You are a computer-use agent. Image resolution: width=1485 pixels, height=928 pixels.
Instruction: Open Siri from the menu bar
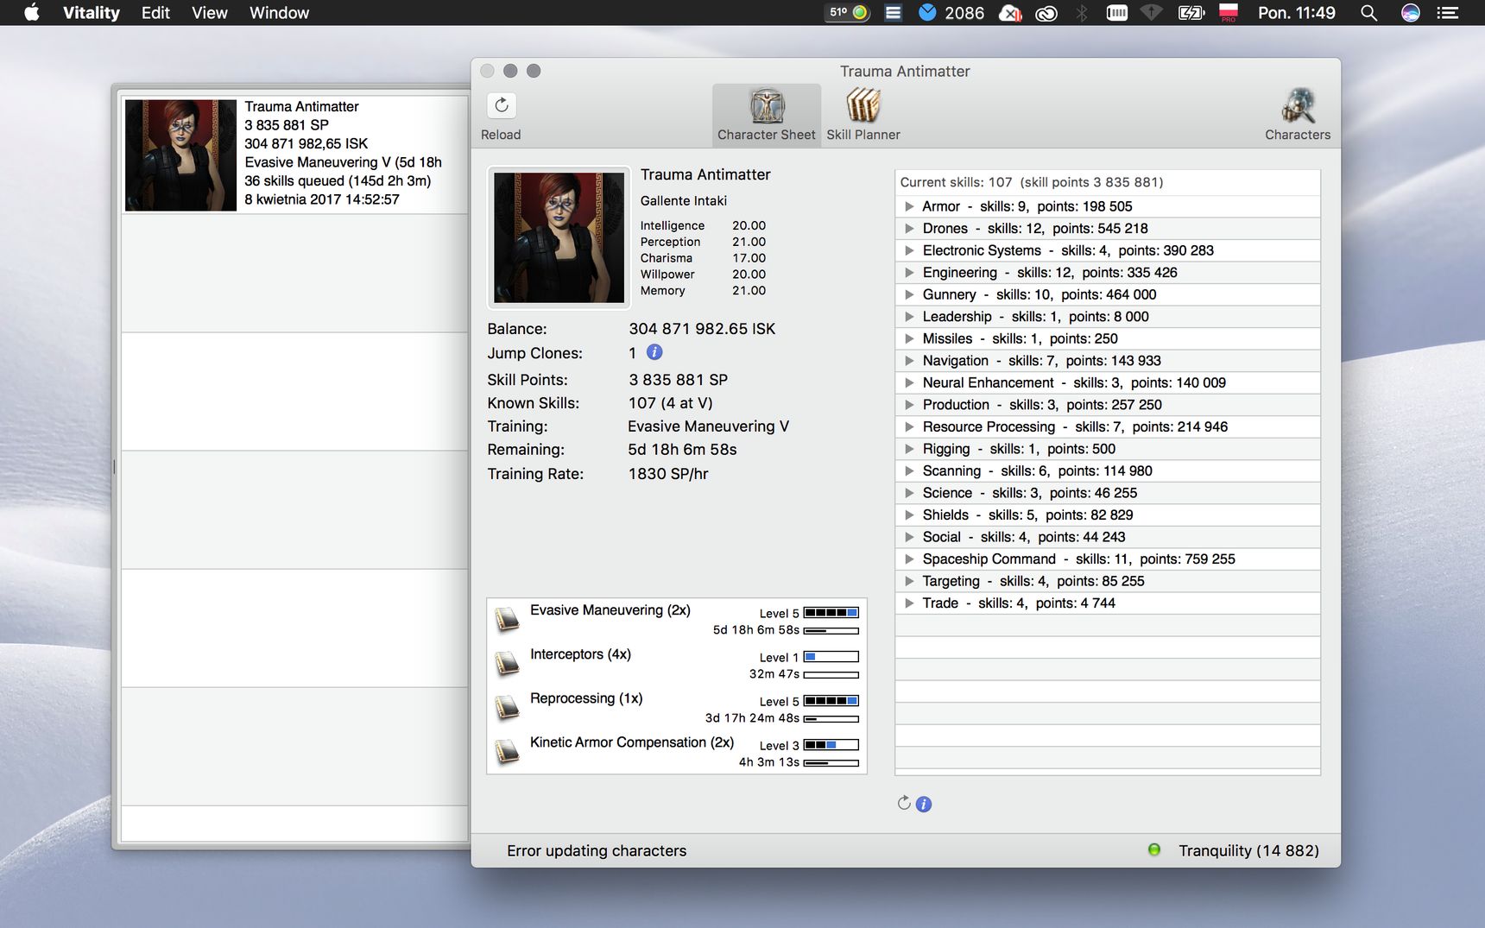[x=1411, y=13]
